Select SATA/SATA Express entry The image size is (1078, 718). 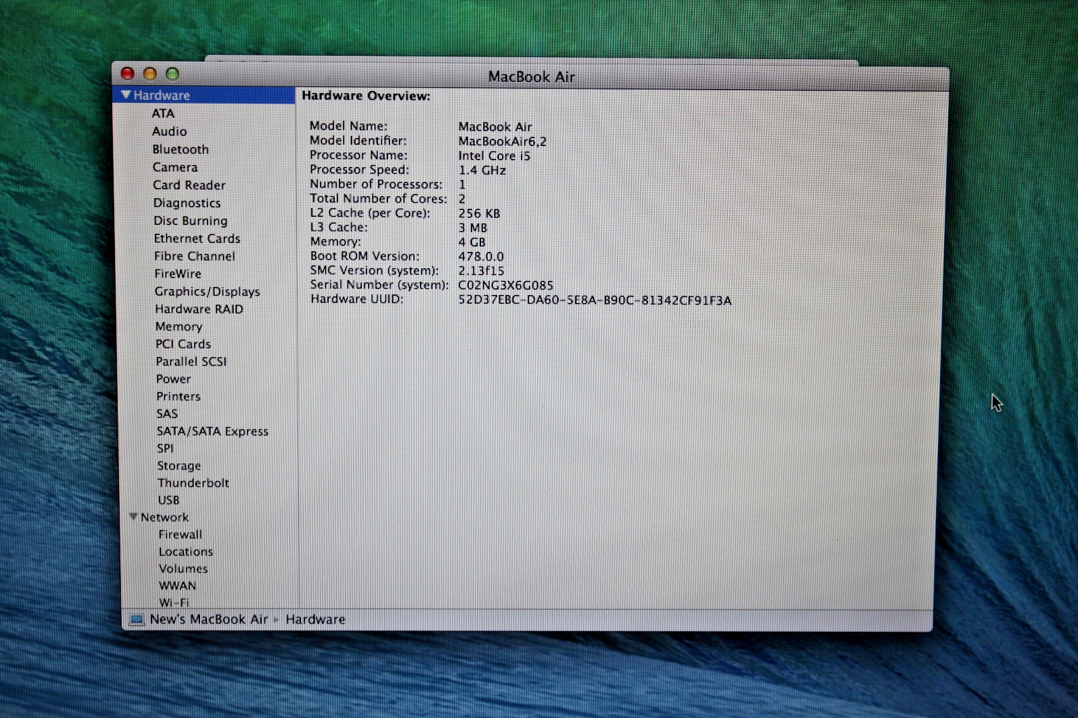[x=212, y=431]
